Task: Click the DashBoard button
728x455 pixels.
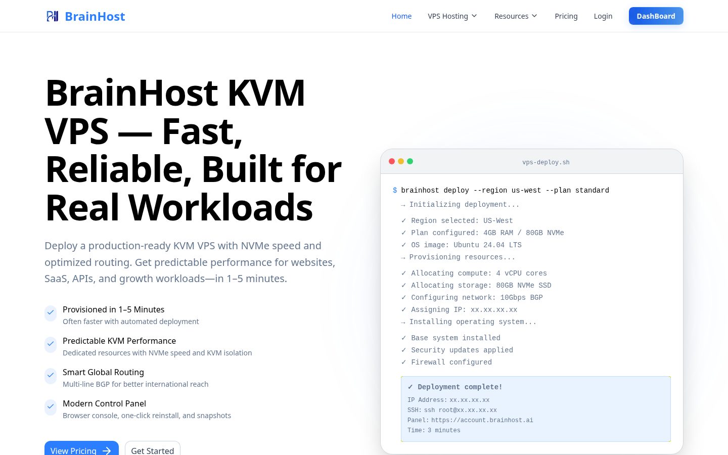Action: 656,16
